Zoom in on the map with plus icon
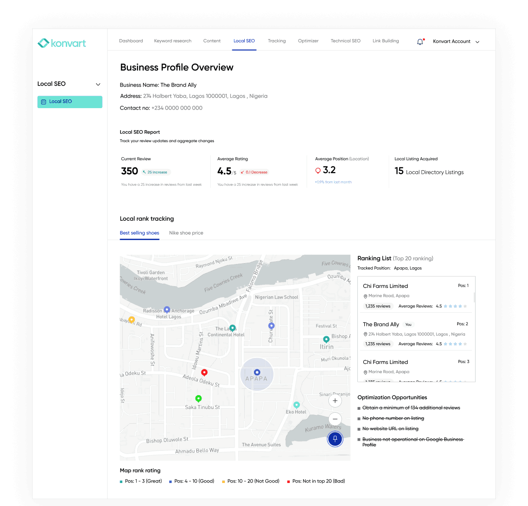The image size is (528, 506). (335, 401)
